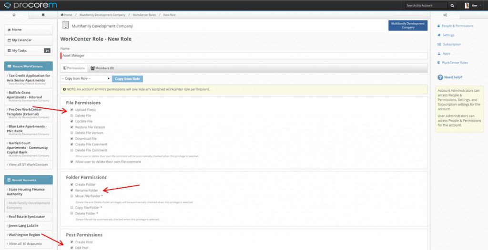Click the Subscription card icon
The height and width of the screenshot is (250, 488).
pos(439,44)
